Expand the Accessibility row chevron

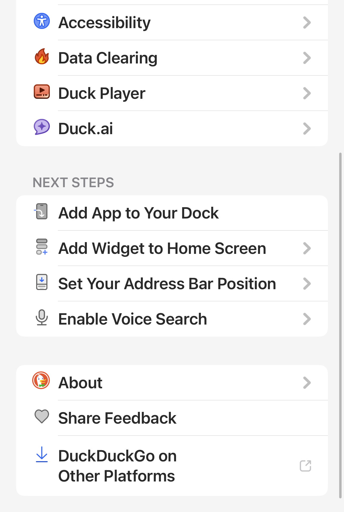pos(307,22)
